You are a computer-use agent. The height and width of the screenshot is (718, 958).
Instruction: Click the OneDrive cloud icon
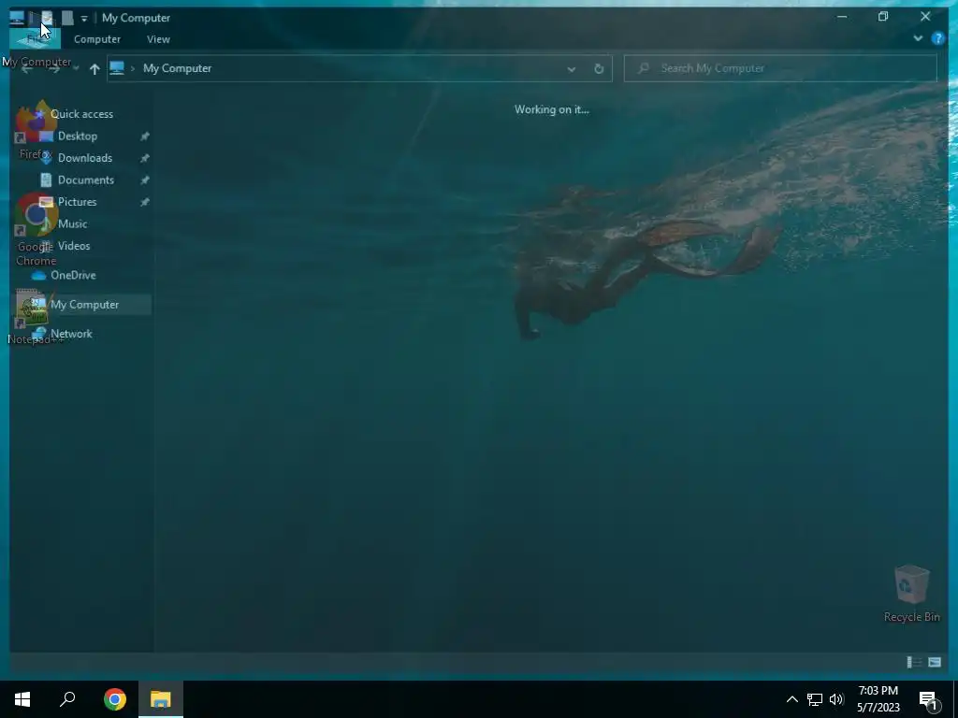(38, 276)
